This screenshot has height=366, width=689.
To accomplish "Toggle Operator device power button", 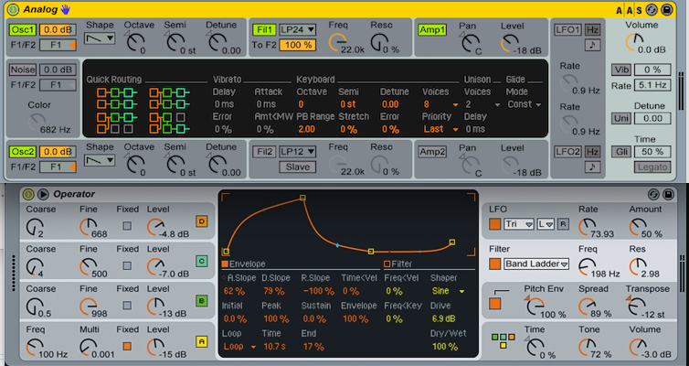I will pos(28,194).
